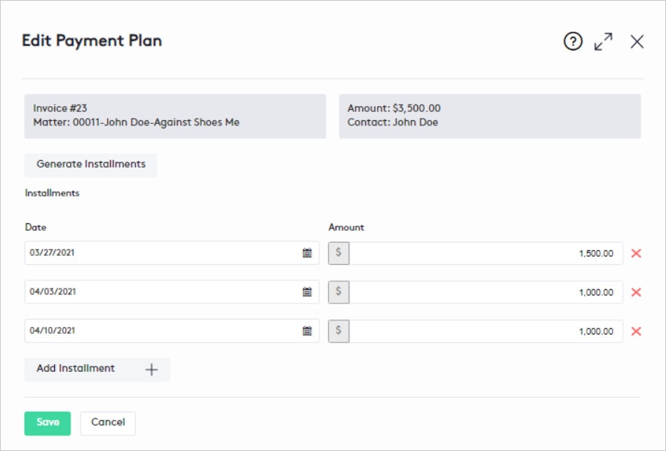Click the second installment amount field
The height and width of the screenshot is (451, 666).
click(486, 292)
